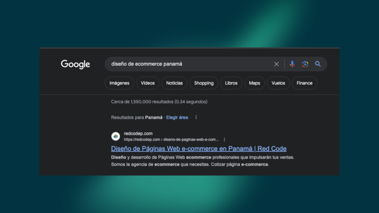Click the Elegir área link
This screenshot has width=379, height=213.
[x=177, y=117]
